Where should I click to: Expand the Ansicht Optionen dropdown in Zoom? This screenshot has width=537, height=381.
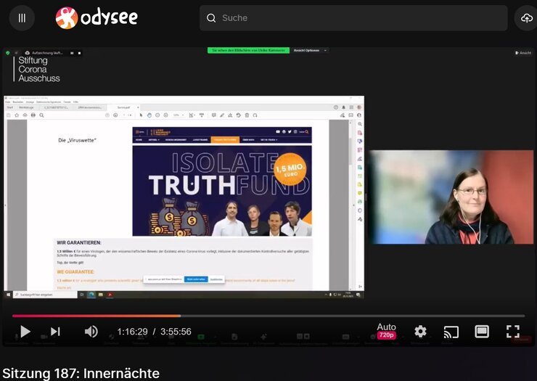(x=310, y=50)
